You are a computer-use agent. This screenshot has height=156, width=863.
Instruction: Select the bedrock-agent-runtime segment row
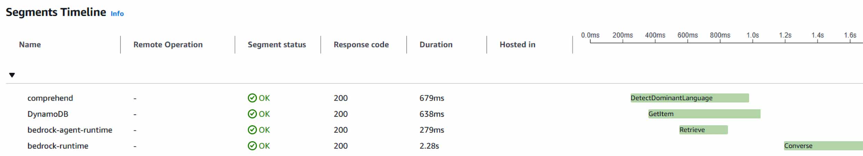pos(434,130)
